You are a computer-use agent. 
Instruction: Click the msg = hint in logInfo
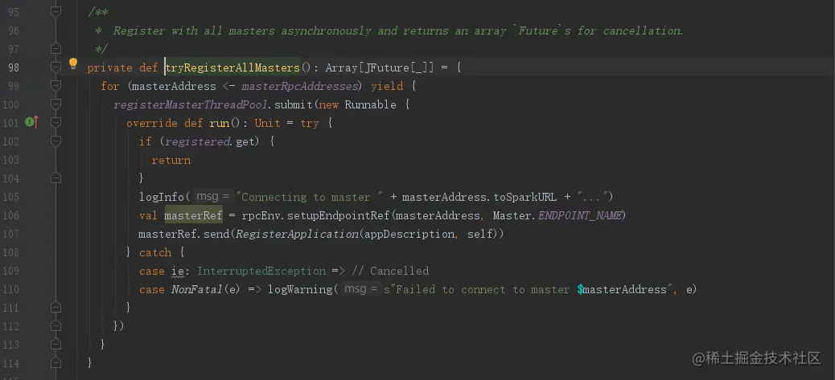[x=212, y=197]
